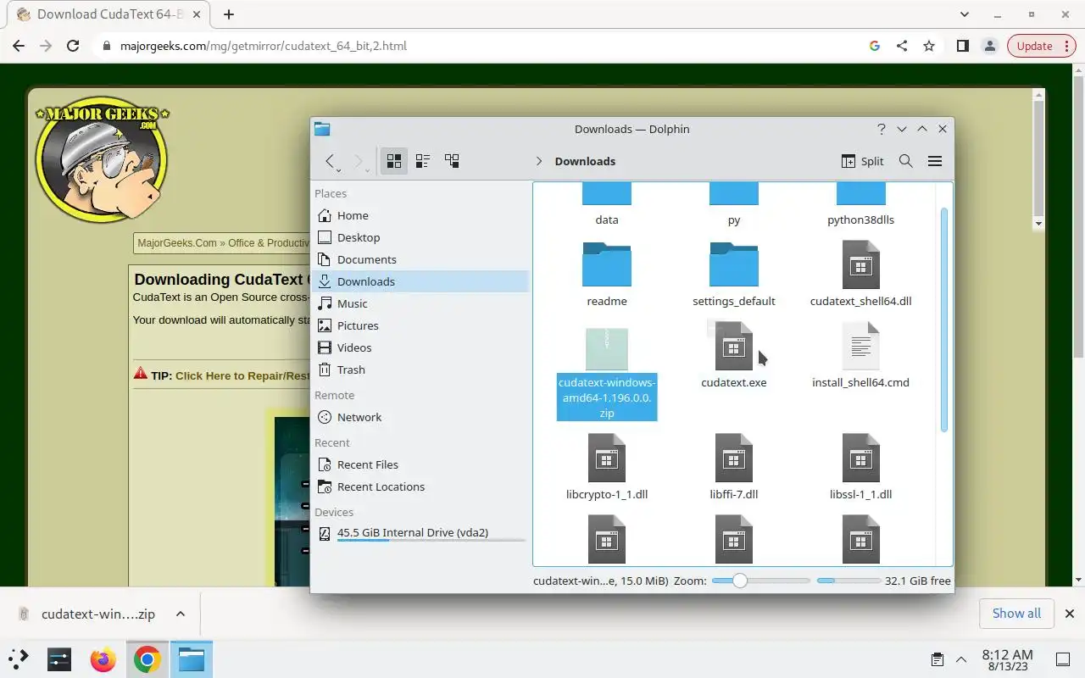Image resolution: width=1085 pixels, height=678 pixels.
Task: Click Show all downloads button
Action: (1016, 613)
